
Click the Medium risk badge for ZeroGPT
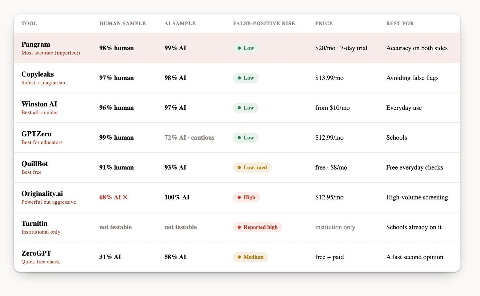coord(250,257)
